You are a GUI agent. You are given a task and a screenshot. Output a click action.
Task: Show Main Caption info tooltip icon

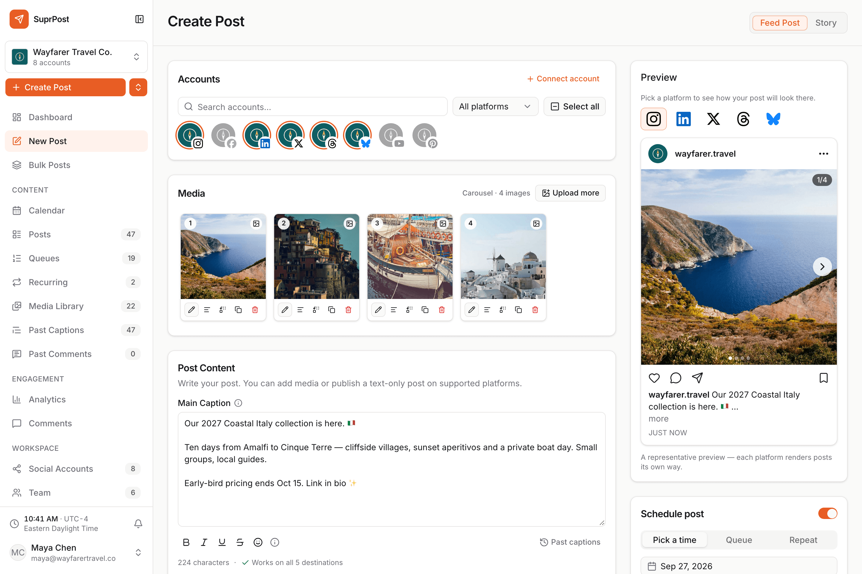click(x=238, y=403)
